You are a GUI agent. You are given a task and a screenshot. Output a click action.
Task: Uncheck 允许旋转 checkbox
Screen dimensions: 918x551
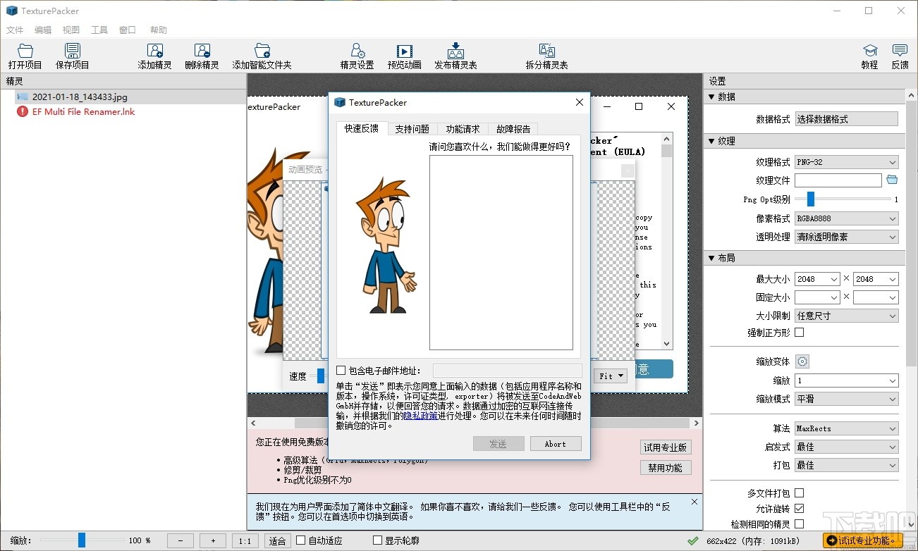[800, 509]
